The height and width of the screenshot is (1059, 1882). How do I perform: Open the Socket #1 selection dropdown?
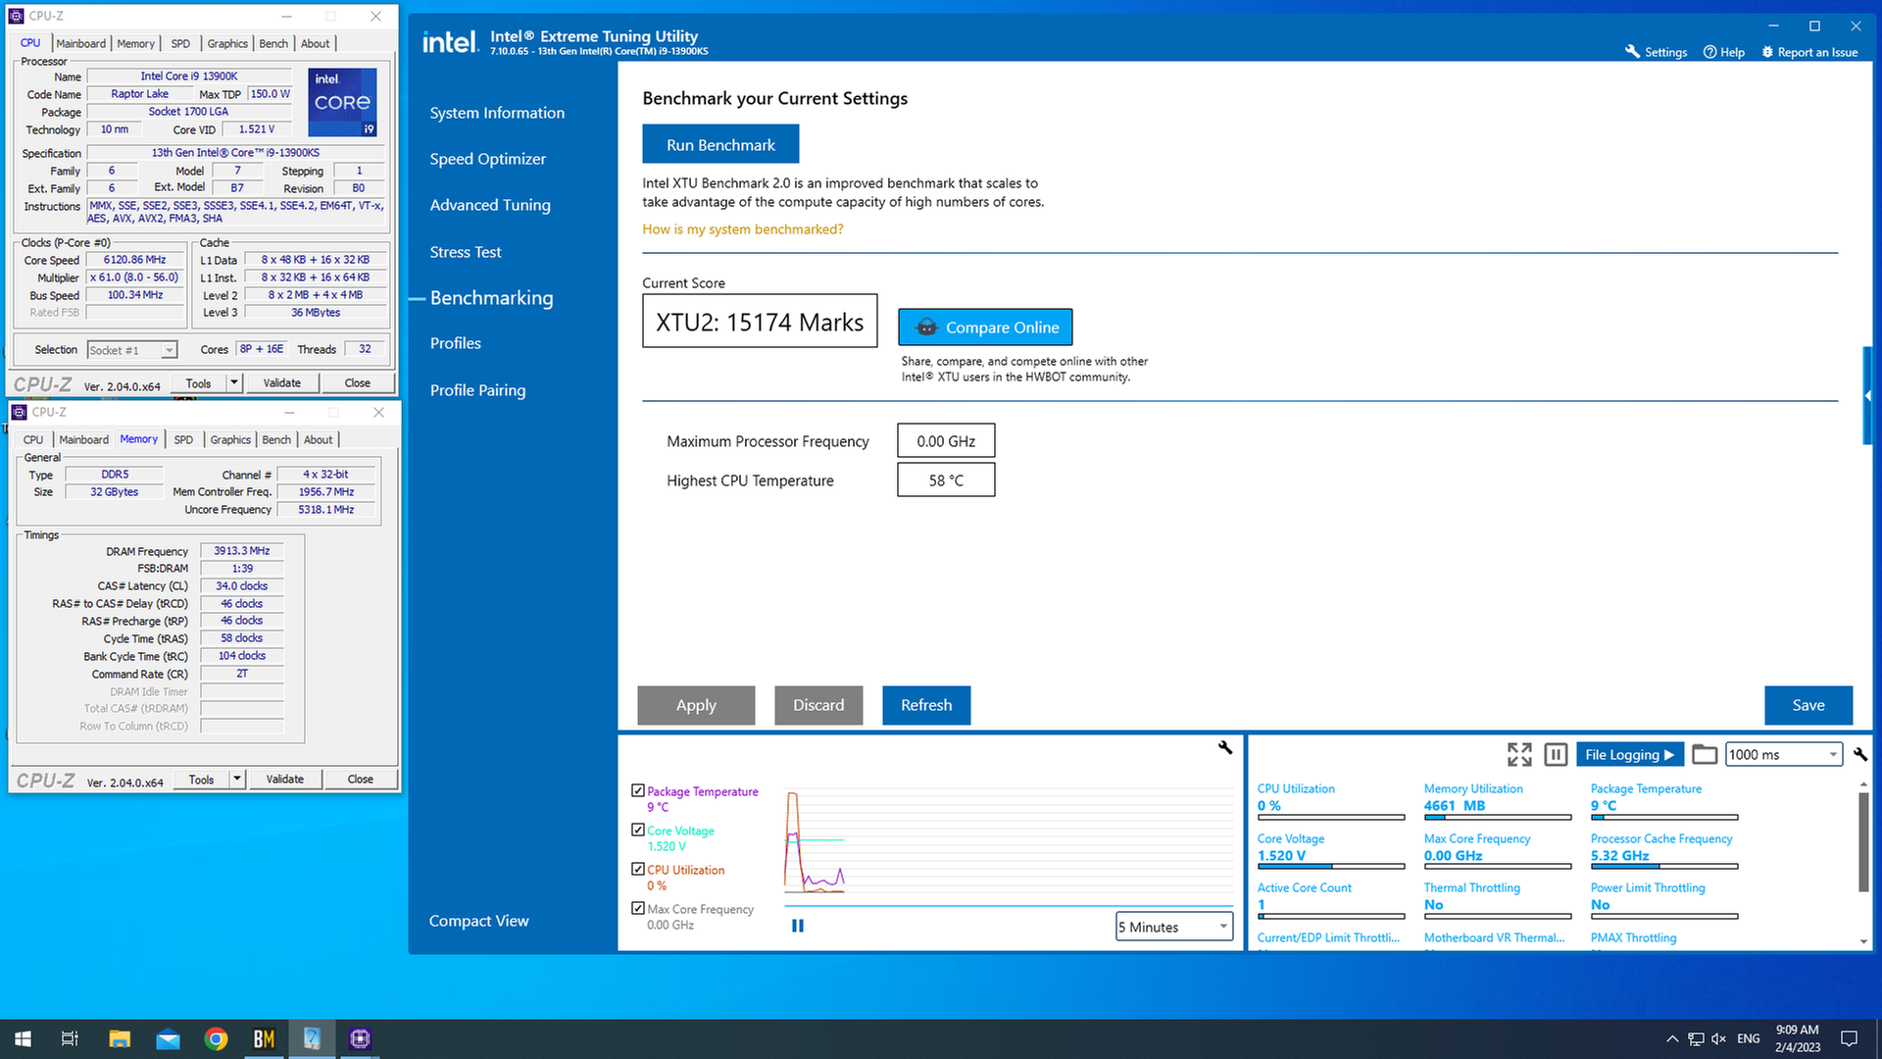pyautogui.click(x=131, y=350)
